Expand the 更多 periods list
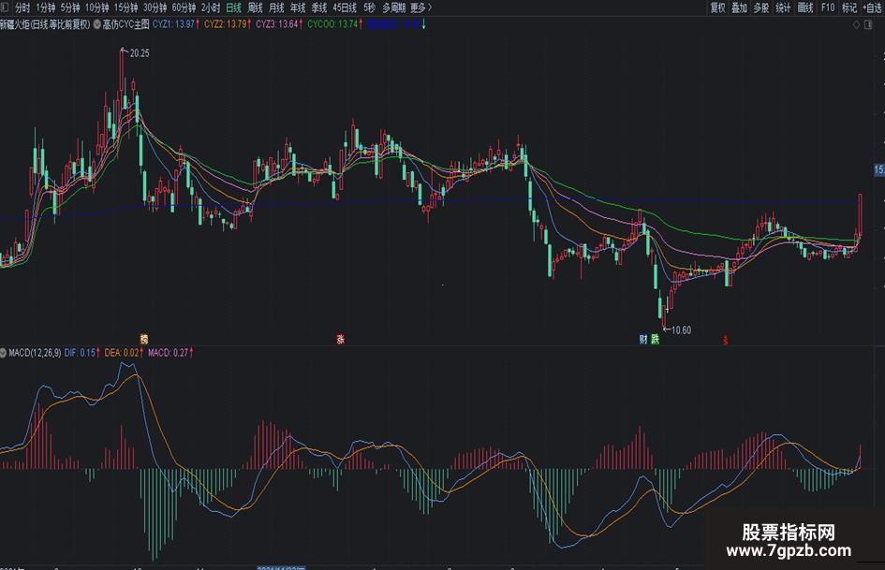 [421, 7]
